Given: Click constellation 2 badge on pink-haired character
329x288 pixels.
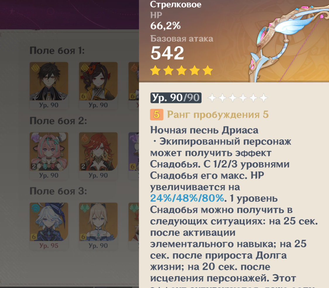Looking at the screenshot, I should (x=34, y=166).
